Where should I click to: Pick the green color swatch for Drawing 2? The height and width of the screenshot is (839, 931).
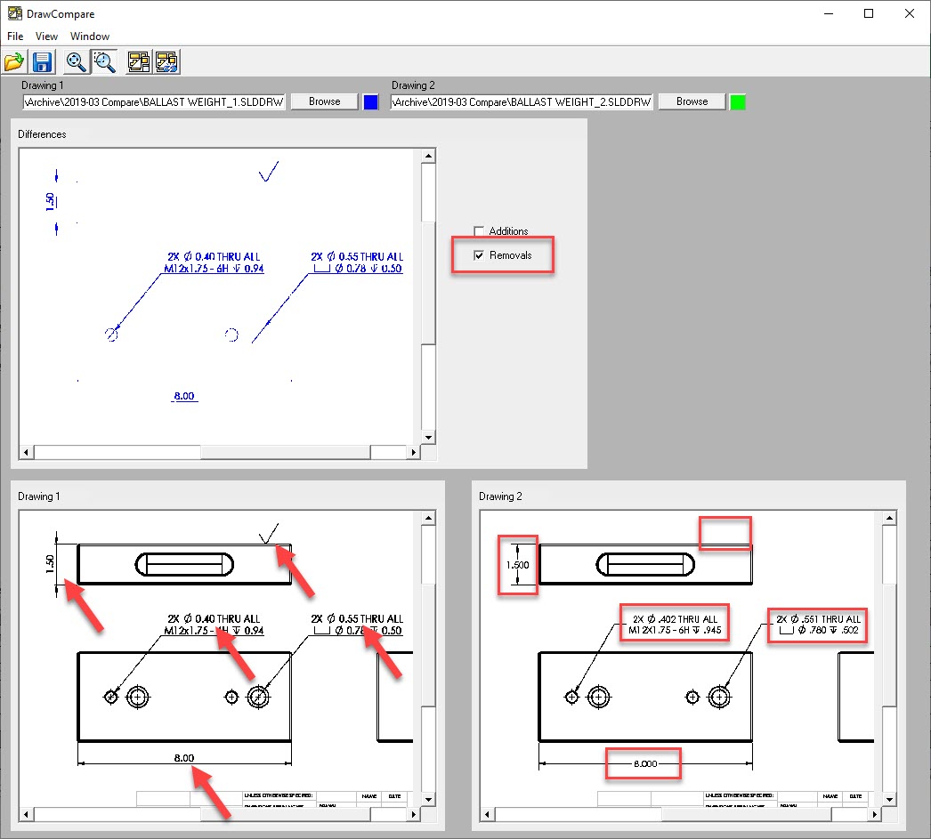coord(738,102)
